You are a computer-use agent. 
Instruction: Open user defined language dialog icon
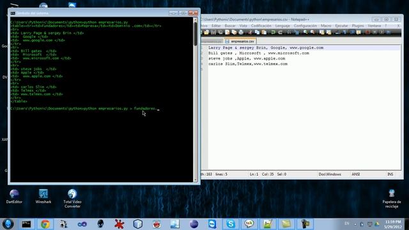tap(359, 33)
